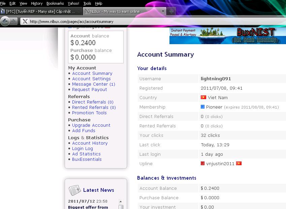This screenshot has height=209, width=286.
Task: Click the Viet Nam flag next to Country
Action: 203,97
